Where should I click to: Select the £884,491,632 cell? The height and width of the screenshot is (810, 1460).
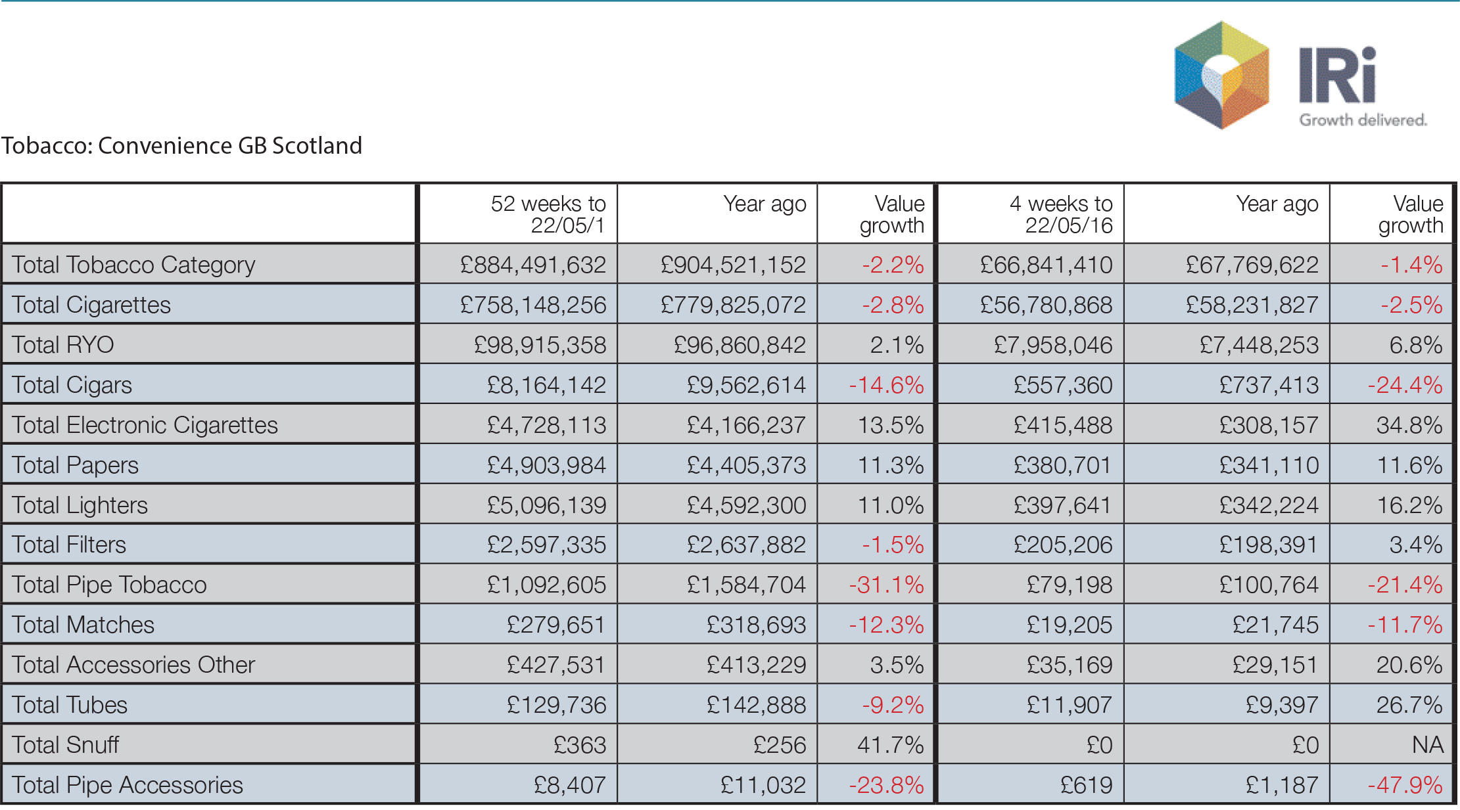coord(532,265)
